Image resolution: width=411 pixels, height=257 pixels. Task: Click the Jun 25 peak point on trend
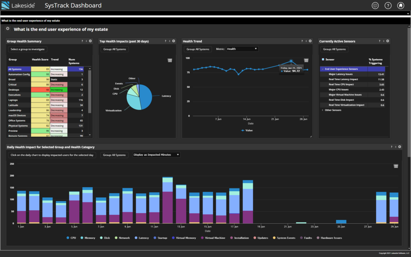[291, 61]
